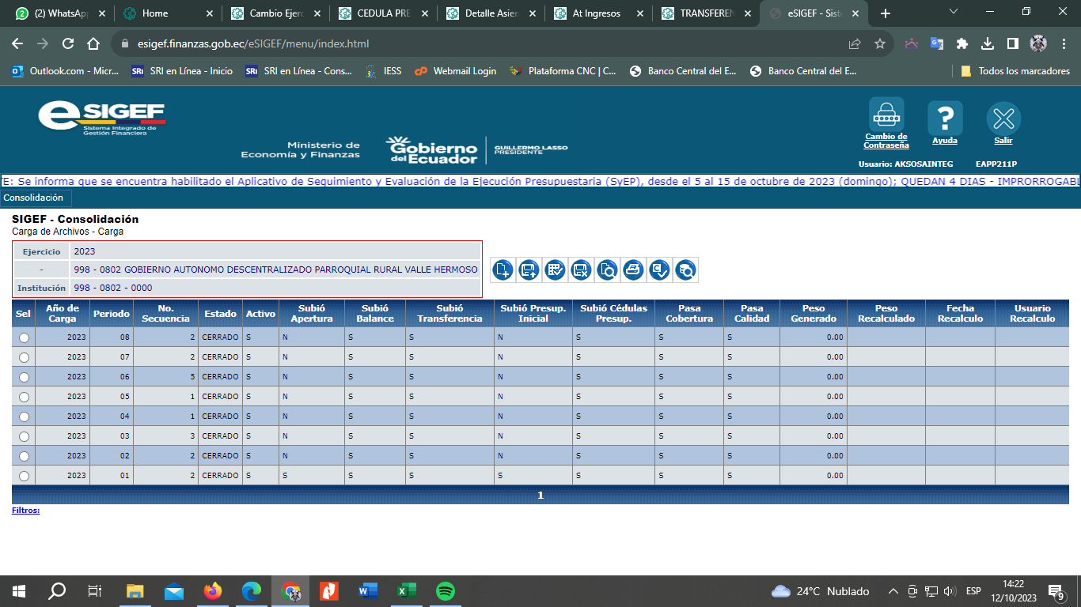Click the document magnifier query icon

(x=607, y=270)
